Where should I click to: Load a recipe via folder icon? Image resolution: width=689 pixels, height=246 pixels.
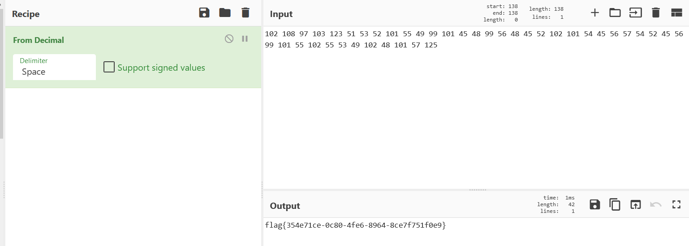pyautogui.click(x=225, y=13)
